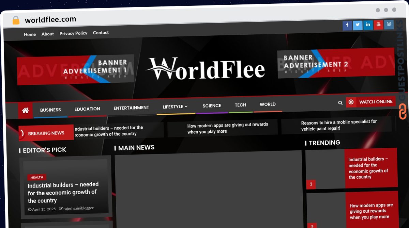The width and height of the screenshot is (409, 228).
Task: Expand the Lifestyle dropdown menu
Action: point(175,107)
